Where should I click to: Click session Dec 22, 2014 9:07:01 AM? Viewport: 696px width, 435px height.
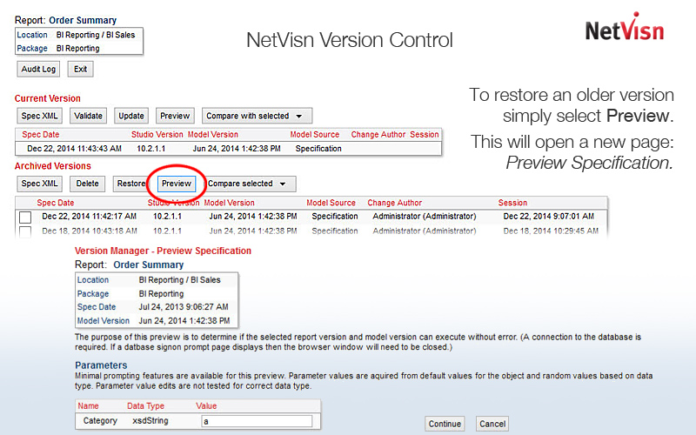click(x=549, y=216)
